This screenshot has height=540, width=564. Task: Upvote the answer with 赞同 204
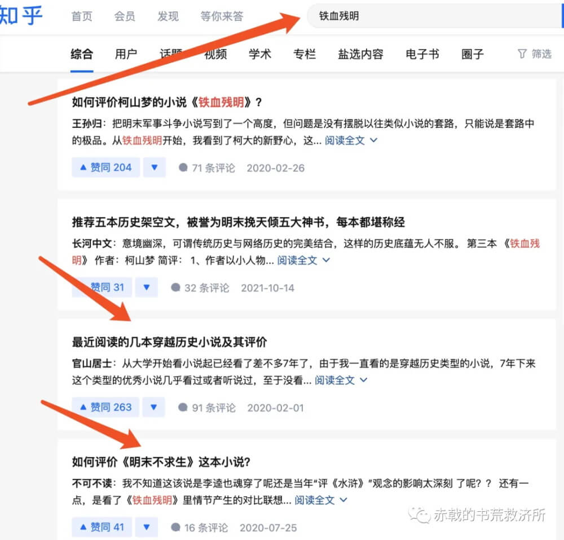pos(106,167)
